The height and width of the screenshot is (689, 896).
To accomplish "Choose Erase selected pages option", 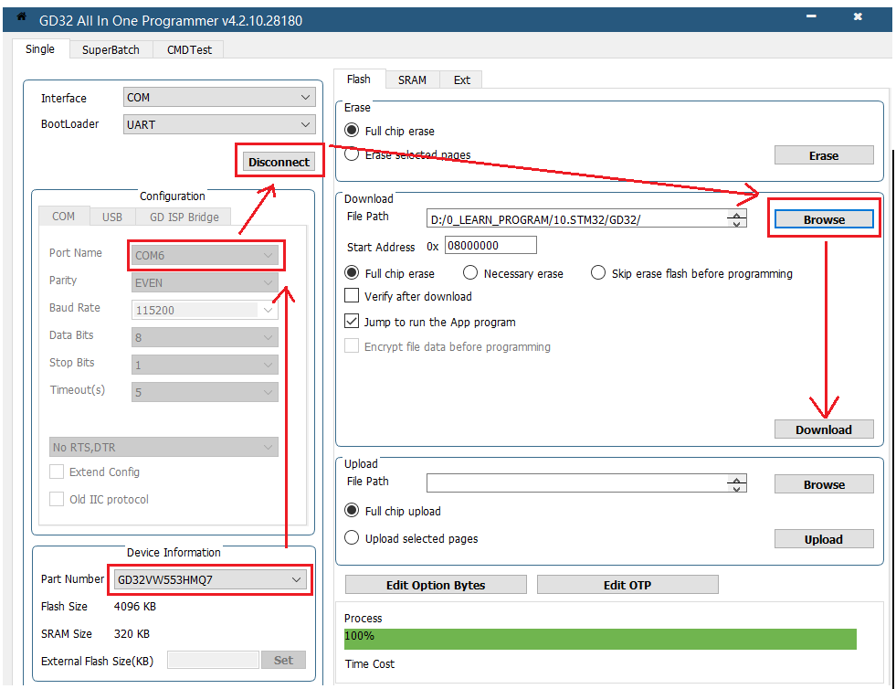I will point(352,154).
